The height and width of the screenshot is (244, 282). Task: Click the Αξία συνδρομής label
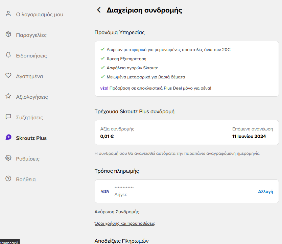click(117, 129)
